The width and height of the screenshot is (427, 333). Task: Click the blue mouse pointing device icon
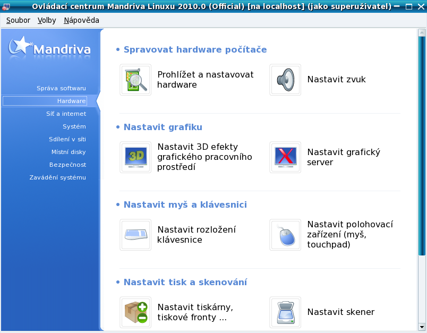[x=285, y=235]
